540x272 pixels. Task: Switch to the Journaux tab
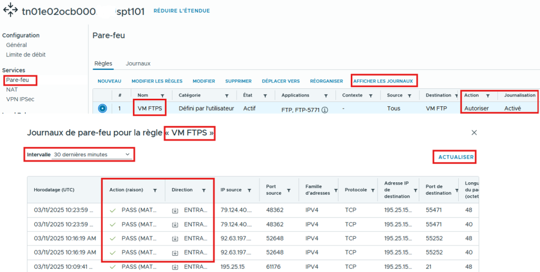pos(138,63)
